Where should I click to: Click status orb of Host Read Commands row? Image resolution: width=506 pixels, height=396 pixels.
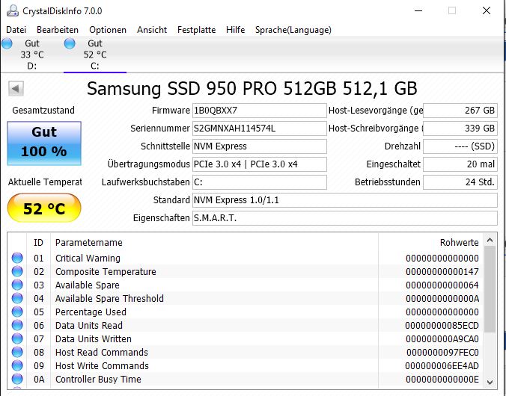(17, 352)
